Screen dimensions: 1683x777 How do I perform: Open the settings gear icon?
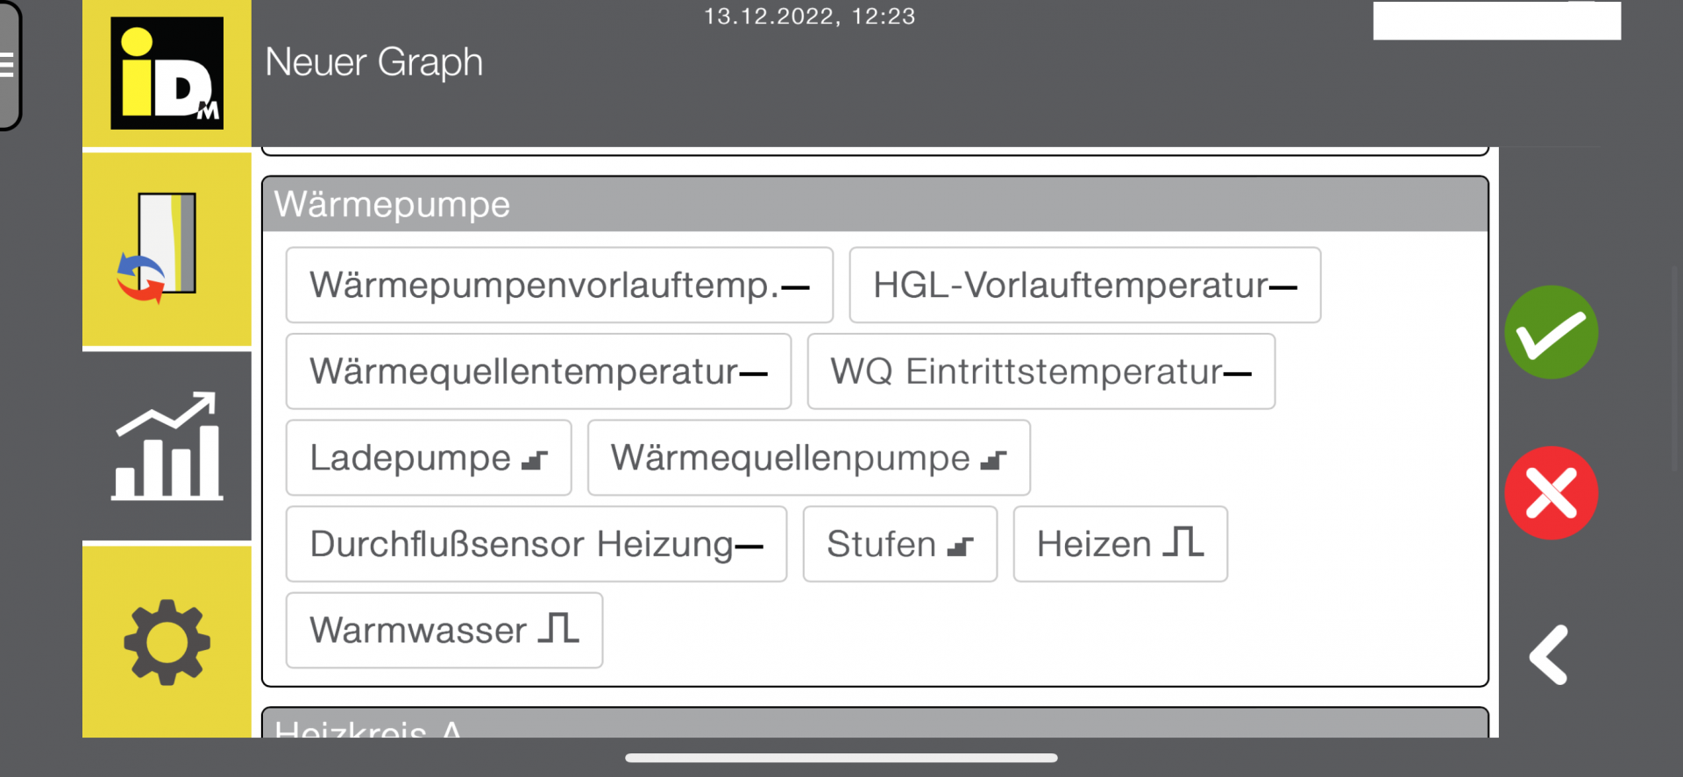[x=167, y=642]
